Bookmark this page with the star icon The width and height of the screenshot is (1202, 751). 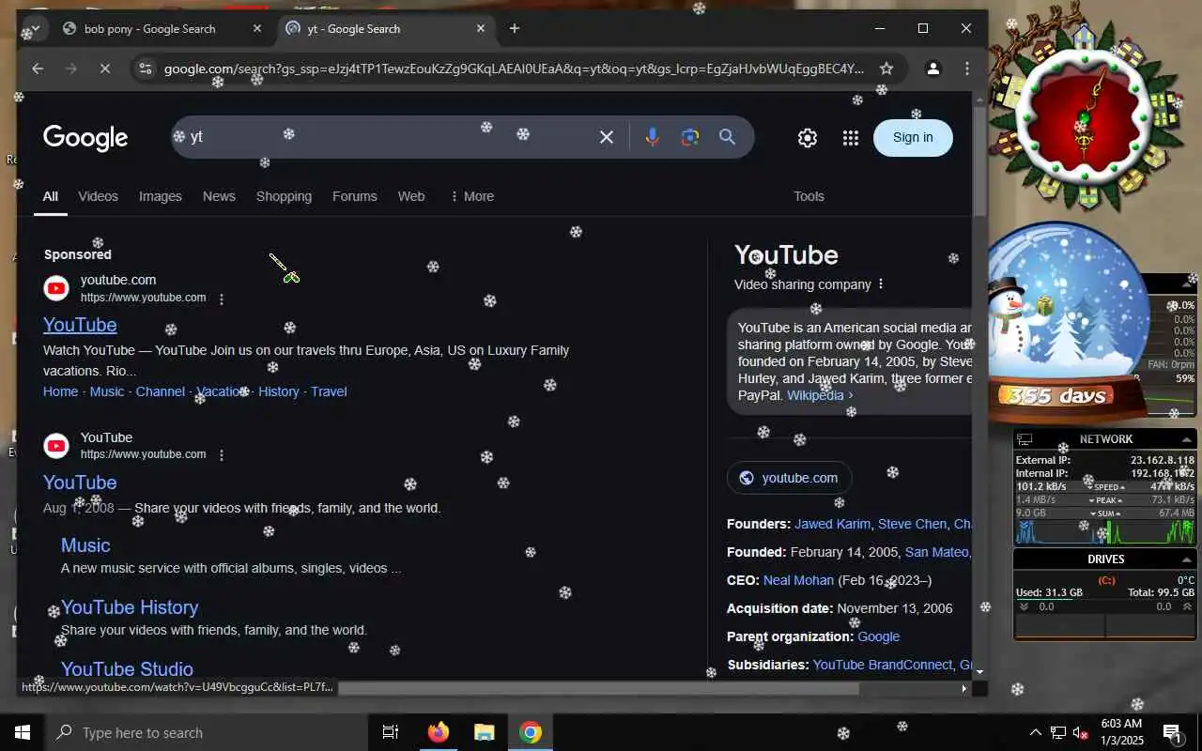[x=886, y=69]
